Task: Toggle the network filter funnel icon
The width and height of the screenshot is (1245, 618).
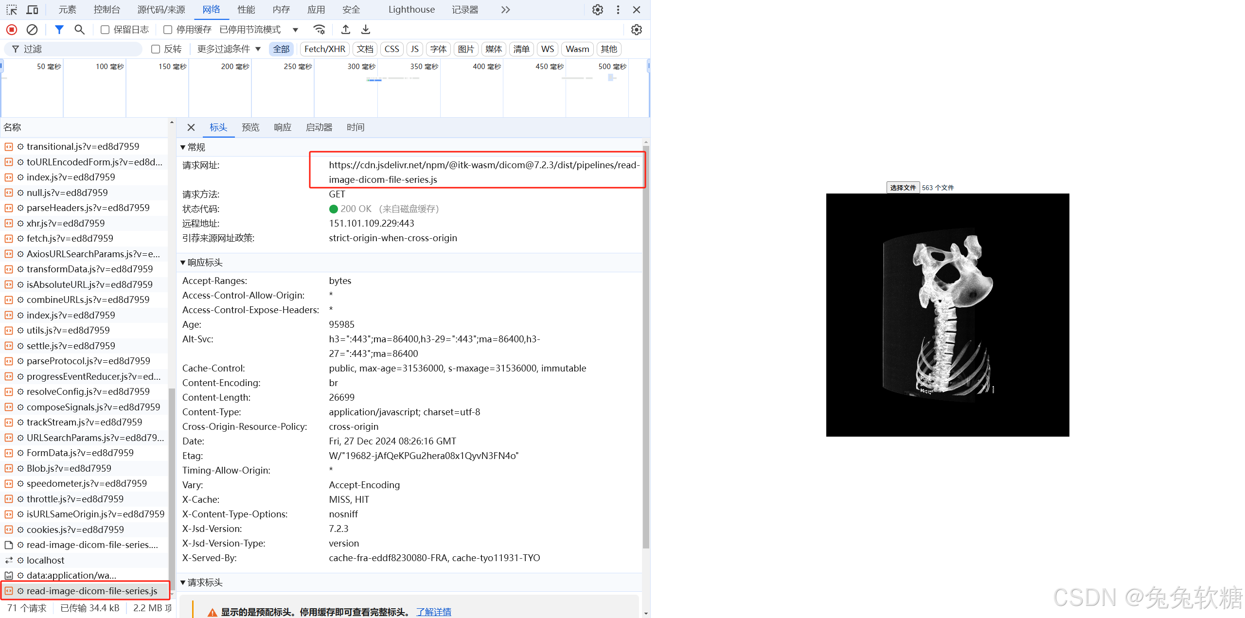Action: click(59, 29)
